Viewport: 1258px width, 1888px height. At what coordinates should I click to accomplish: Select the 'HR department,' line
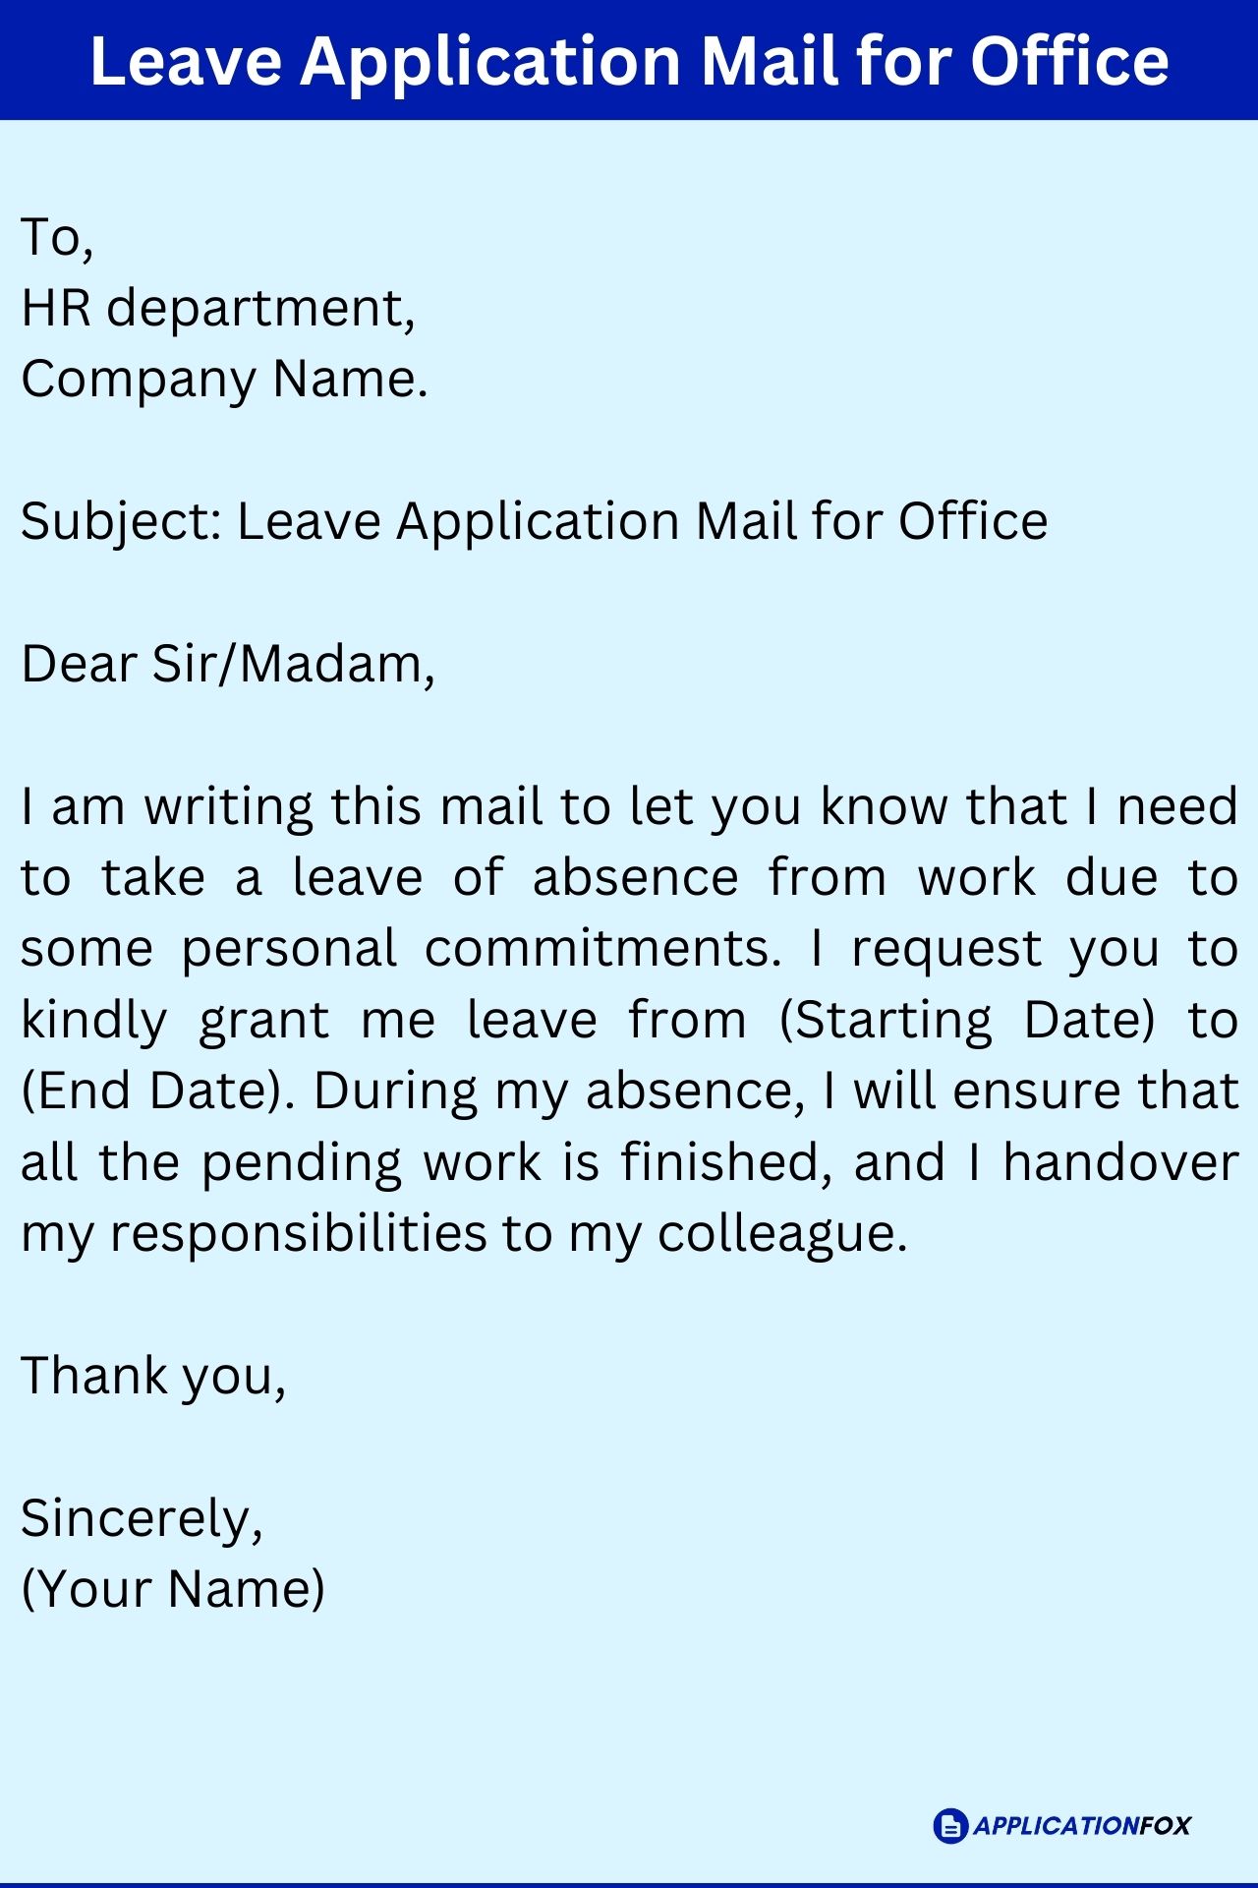coord(218,309)
